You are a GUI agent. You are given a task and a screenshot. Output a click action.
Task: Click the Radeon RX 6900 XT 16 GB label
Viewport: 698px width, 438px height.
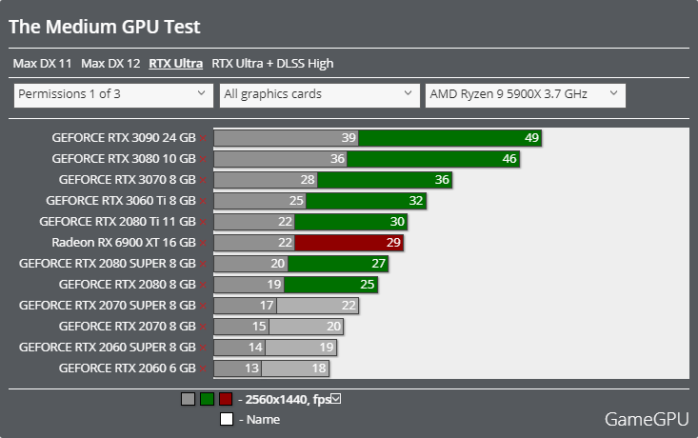tap(124, 243)
